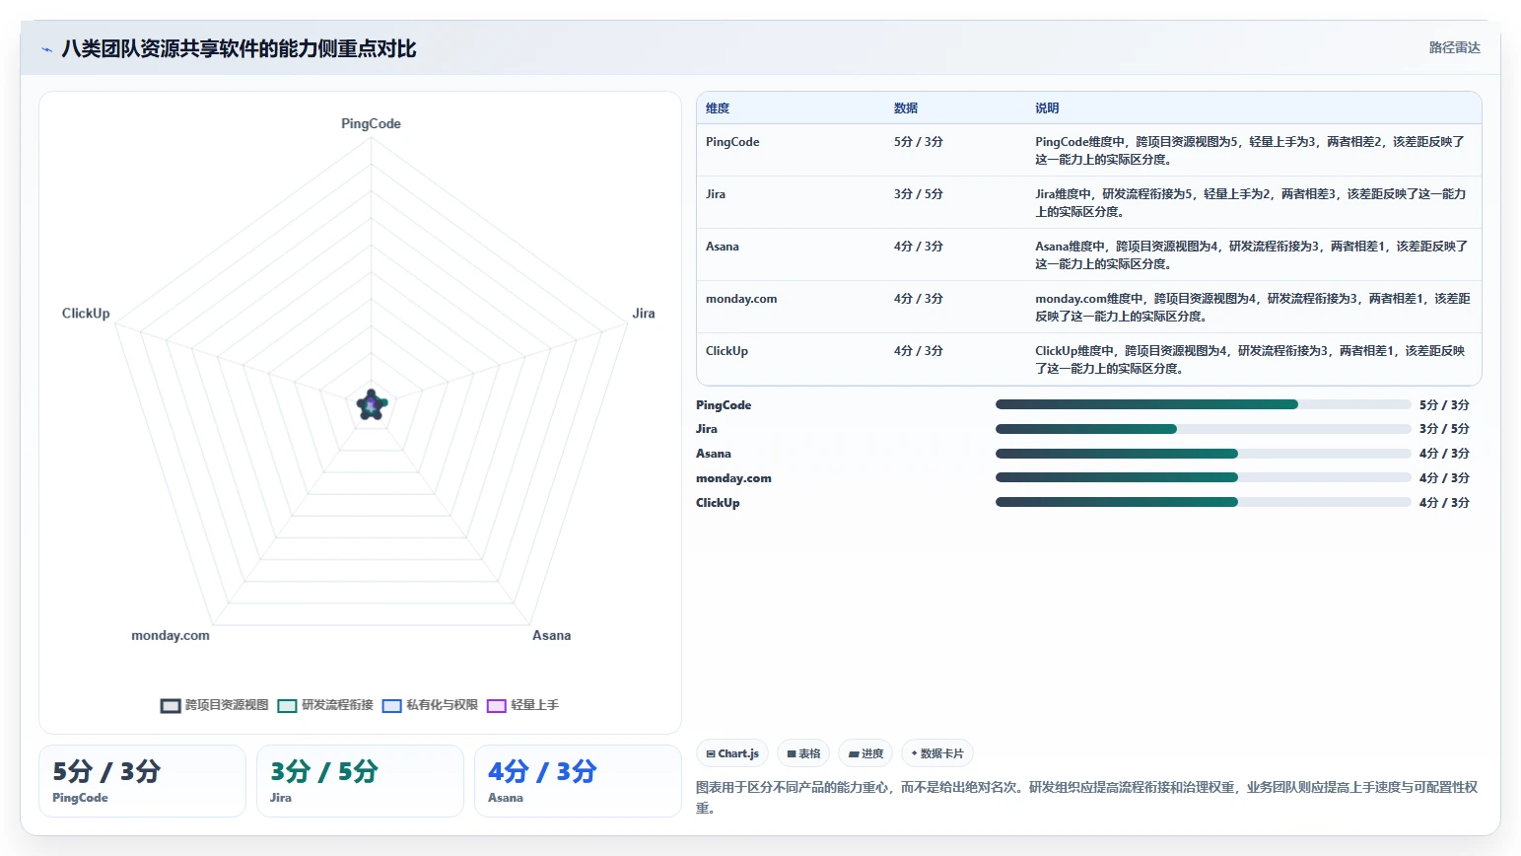Screen dimensions: 1521x856
Task: Open the PingCode 5分 / 3分 stat card
Action: point(142,781)
